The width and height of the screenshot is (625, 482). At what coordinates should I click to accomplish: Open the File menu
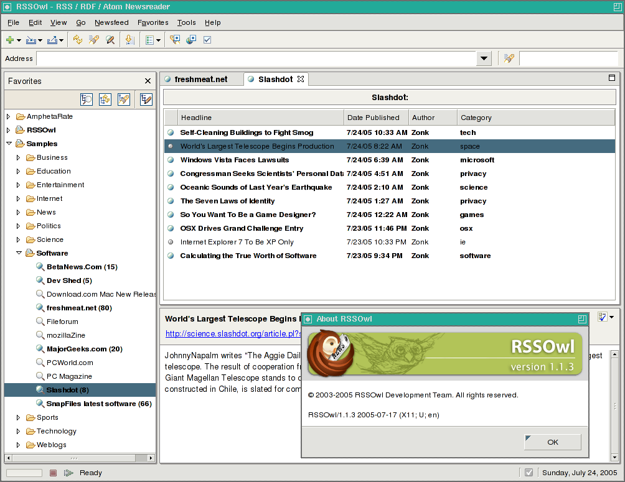pyautogui.click(x=13, y=23)
